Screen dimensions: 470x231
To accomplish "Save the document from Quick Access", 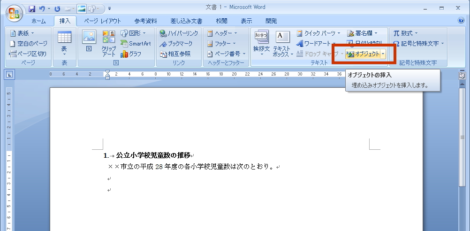I will click(x=32, y=9).
